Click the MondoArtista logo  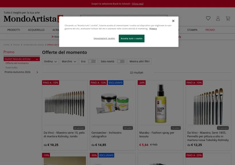[x=32, y=19]
